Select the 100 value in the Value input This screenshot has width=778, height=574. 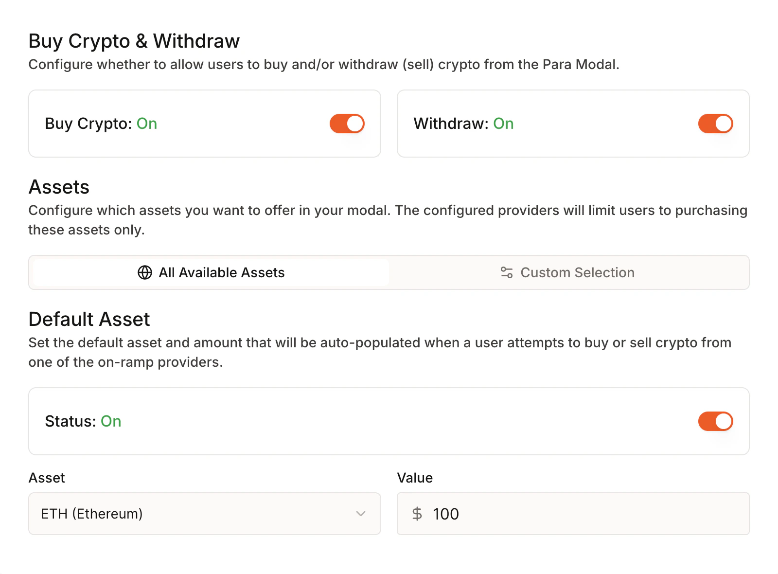tap(445, 514)
